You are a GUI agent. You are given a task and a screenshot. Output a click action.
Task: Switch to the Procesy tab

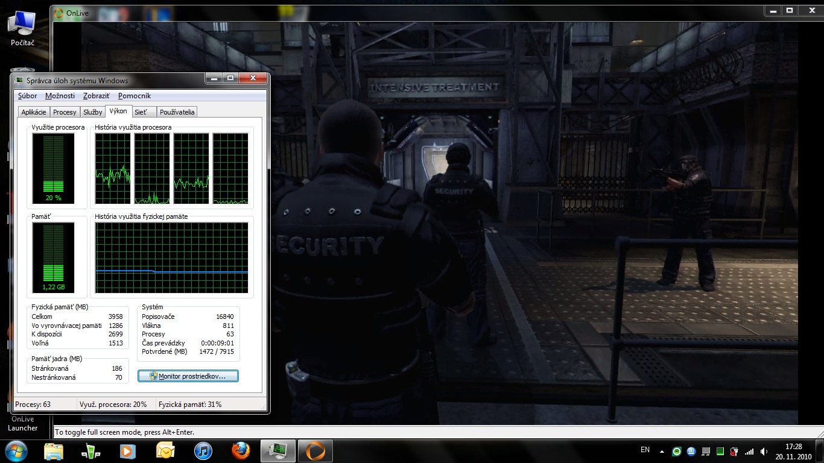click(x=65, y=112)
